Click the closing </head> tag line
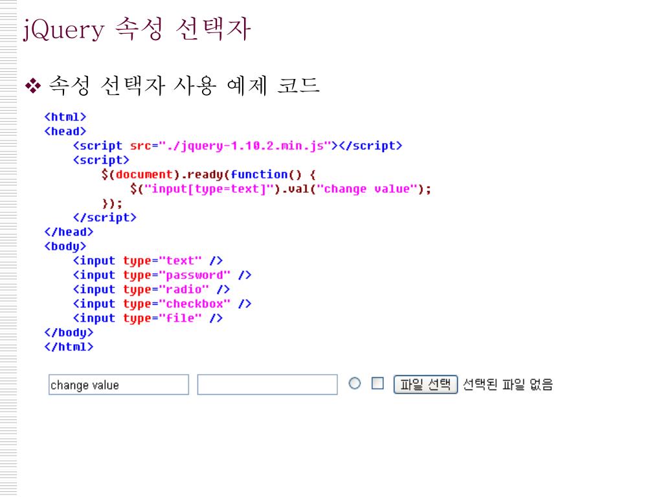 click(x=69, y=232)
